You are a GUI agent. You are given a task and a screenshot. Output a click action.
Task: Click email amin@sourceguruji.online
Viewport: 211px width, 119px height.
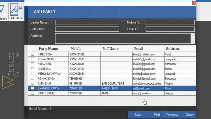click(147, 83)
